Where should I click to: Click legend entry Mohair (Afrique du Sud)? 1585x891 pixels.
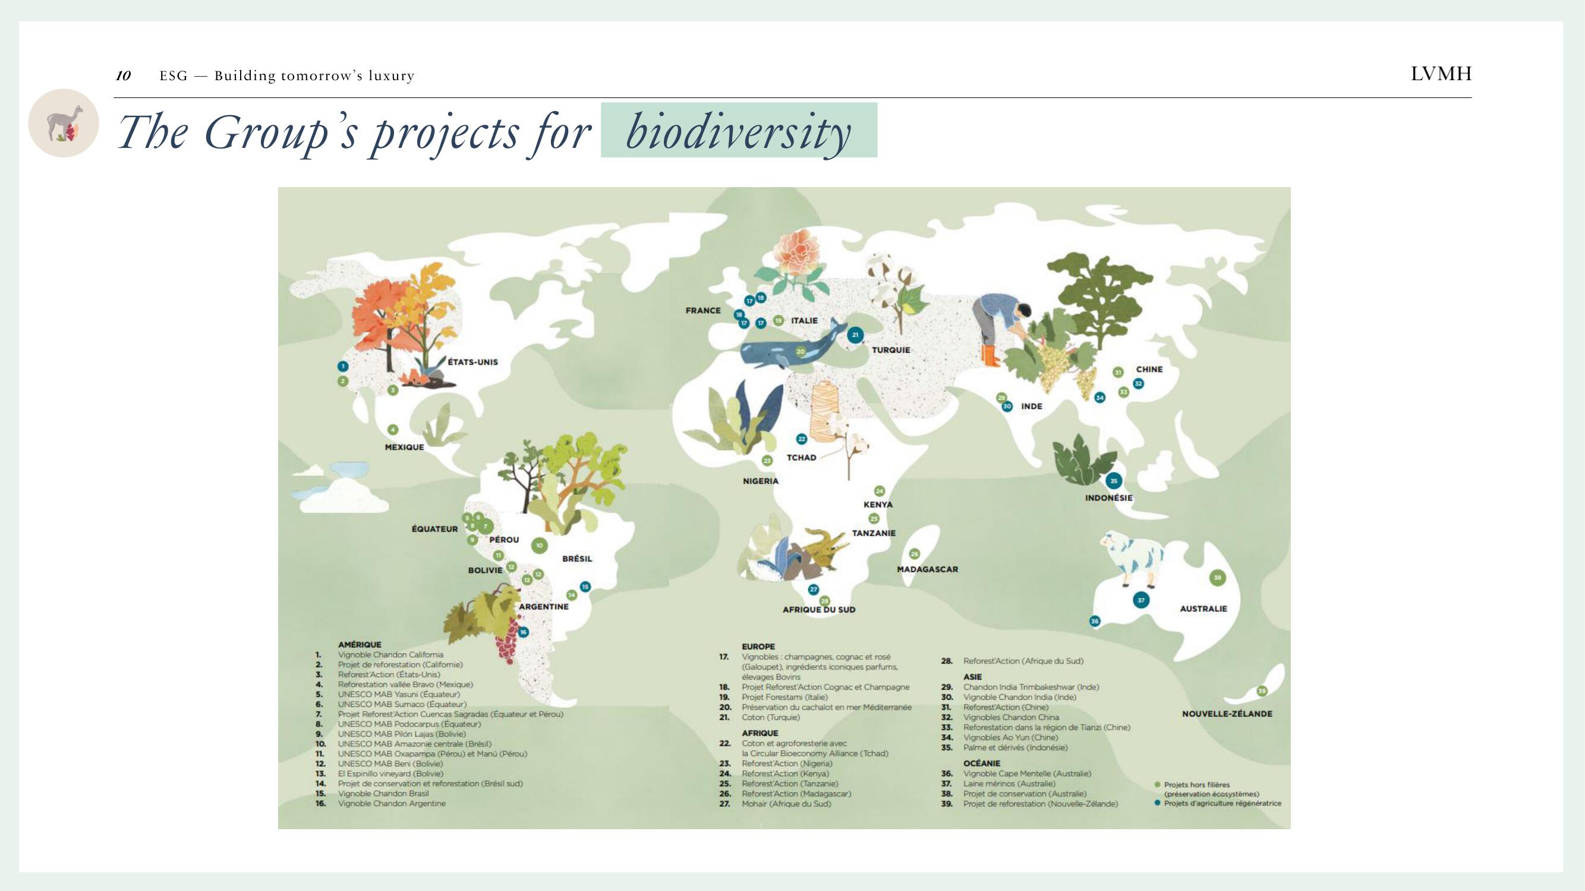pyautogui.click(x=786, y=804)
